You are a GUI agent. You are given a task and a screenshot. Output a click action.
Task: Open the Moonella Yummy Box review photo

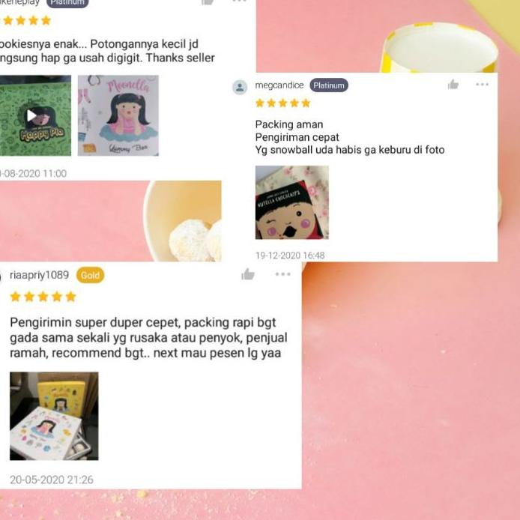118,115
